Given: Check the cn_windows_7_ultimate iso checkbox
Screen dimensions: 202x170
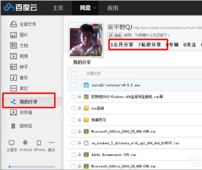Looking at the screenshot, I should 74,143.
